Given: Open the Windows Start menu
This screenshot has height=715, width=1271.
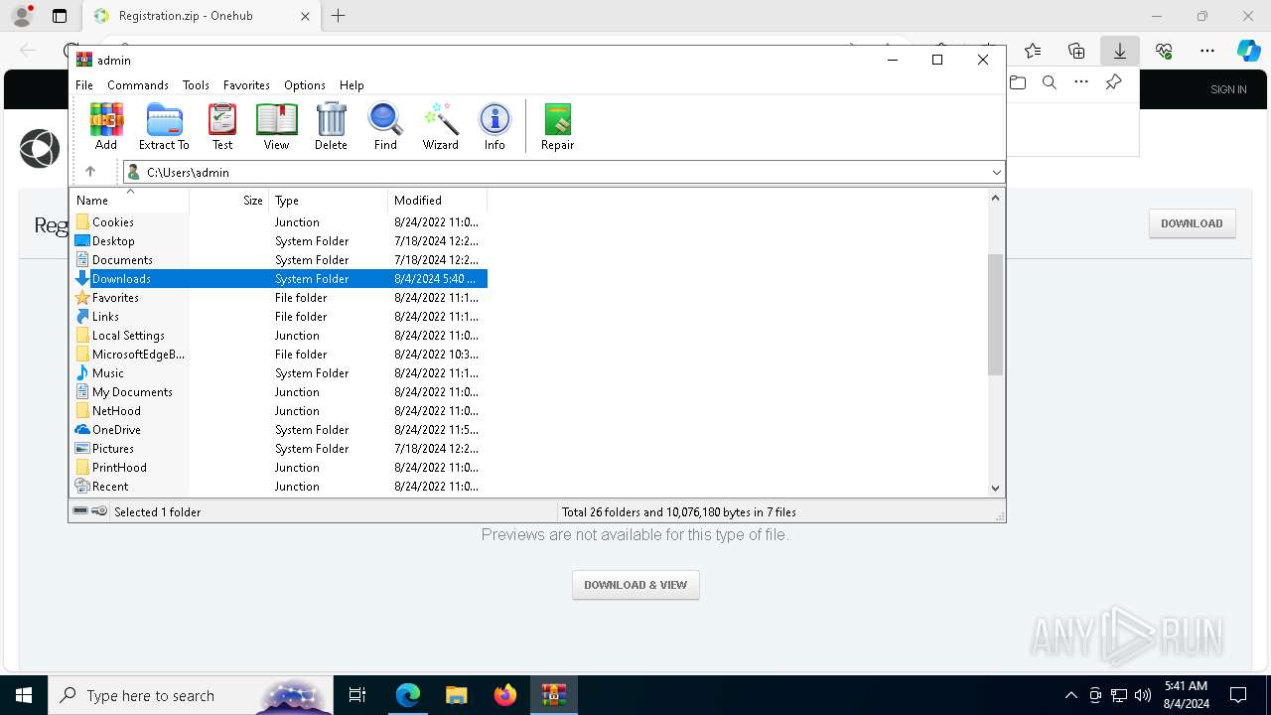Looking at the screenshot, I should 24,695.
